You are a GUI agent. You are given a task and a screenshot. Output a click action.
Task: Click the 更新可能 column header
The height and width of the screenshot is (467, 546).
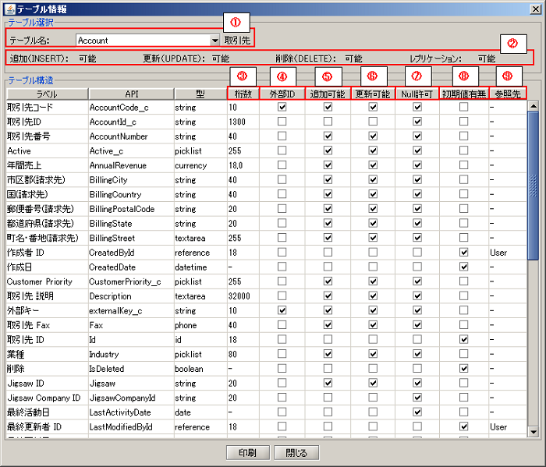click(373, 94)
